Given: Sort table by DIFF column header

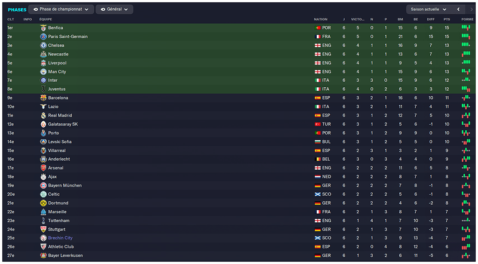Looking at the screenshot, I should (x=430, y=19).
